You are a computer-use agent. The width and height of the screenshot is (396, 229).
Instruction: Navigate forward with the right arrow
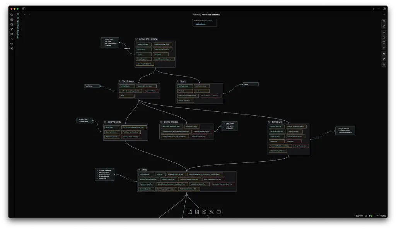coord(29,15)
